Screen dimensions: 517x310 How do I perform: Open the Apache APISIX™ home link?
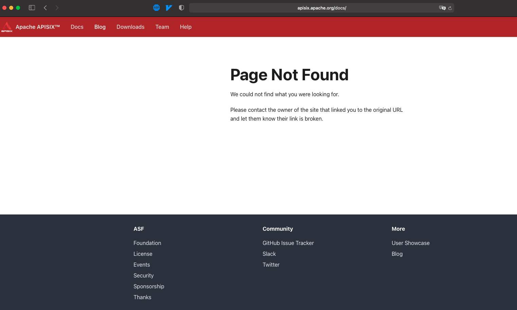pyautogui.click(x=38, y=27)
